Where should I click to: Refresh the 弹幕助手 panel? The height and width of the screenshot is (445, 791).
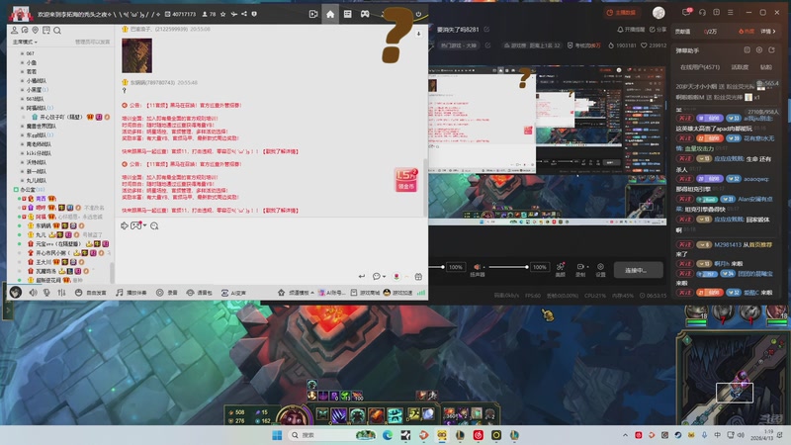(771, 50)
